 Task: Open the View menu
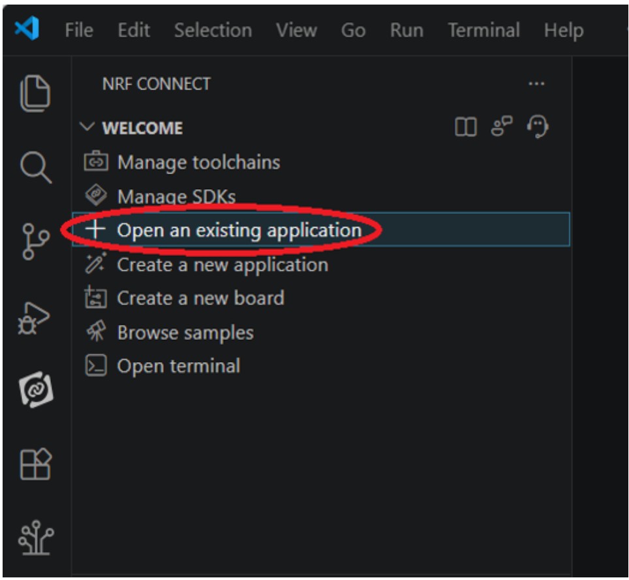[296, 30]
